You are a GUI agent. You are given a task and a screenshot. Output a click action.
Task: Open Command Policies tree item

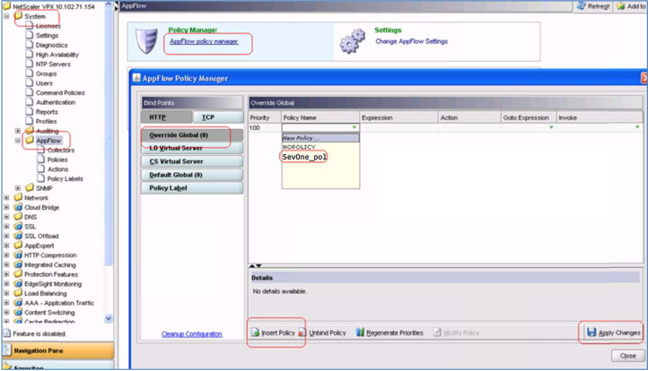coord(60,93)
